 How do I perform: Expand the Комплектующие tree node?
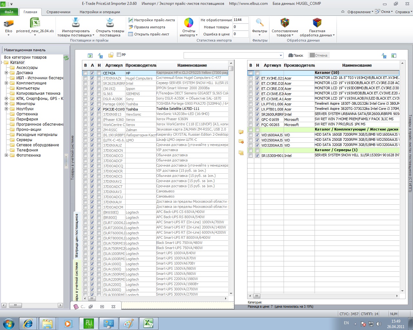pos(6,83)
